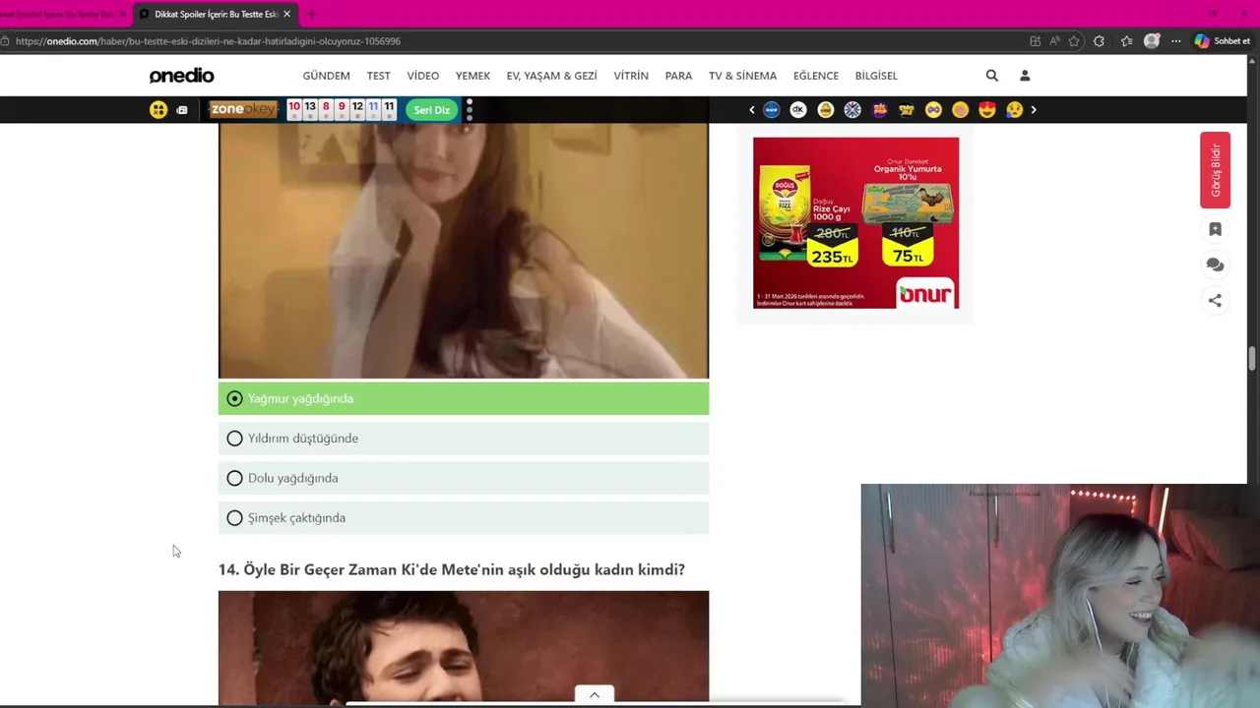Open the PARA menu item
Screen dimensions: 1260x708
coord(678,76)
